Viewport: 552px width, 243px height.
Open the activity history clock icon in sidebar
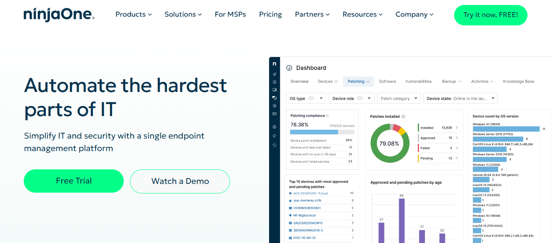pyautogui.click(x=274, y=144)
